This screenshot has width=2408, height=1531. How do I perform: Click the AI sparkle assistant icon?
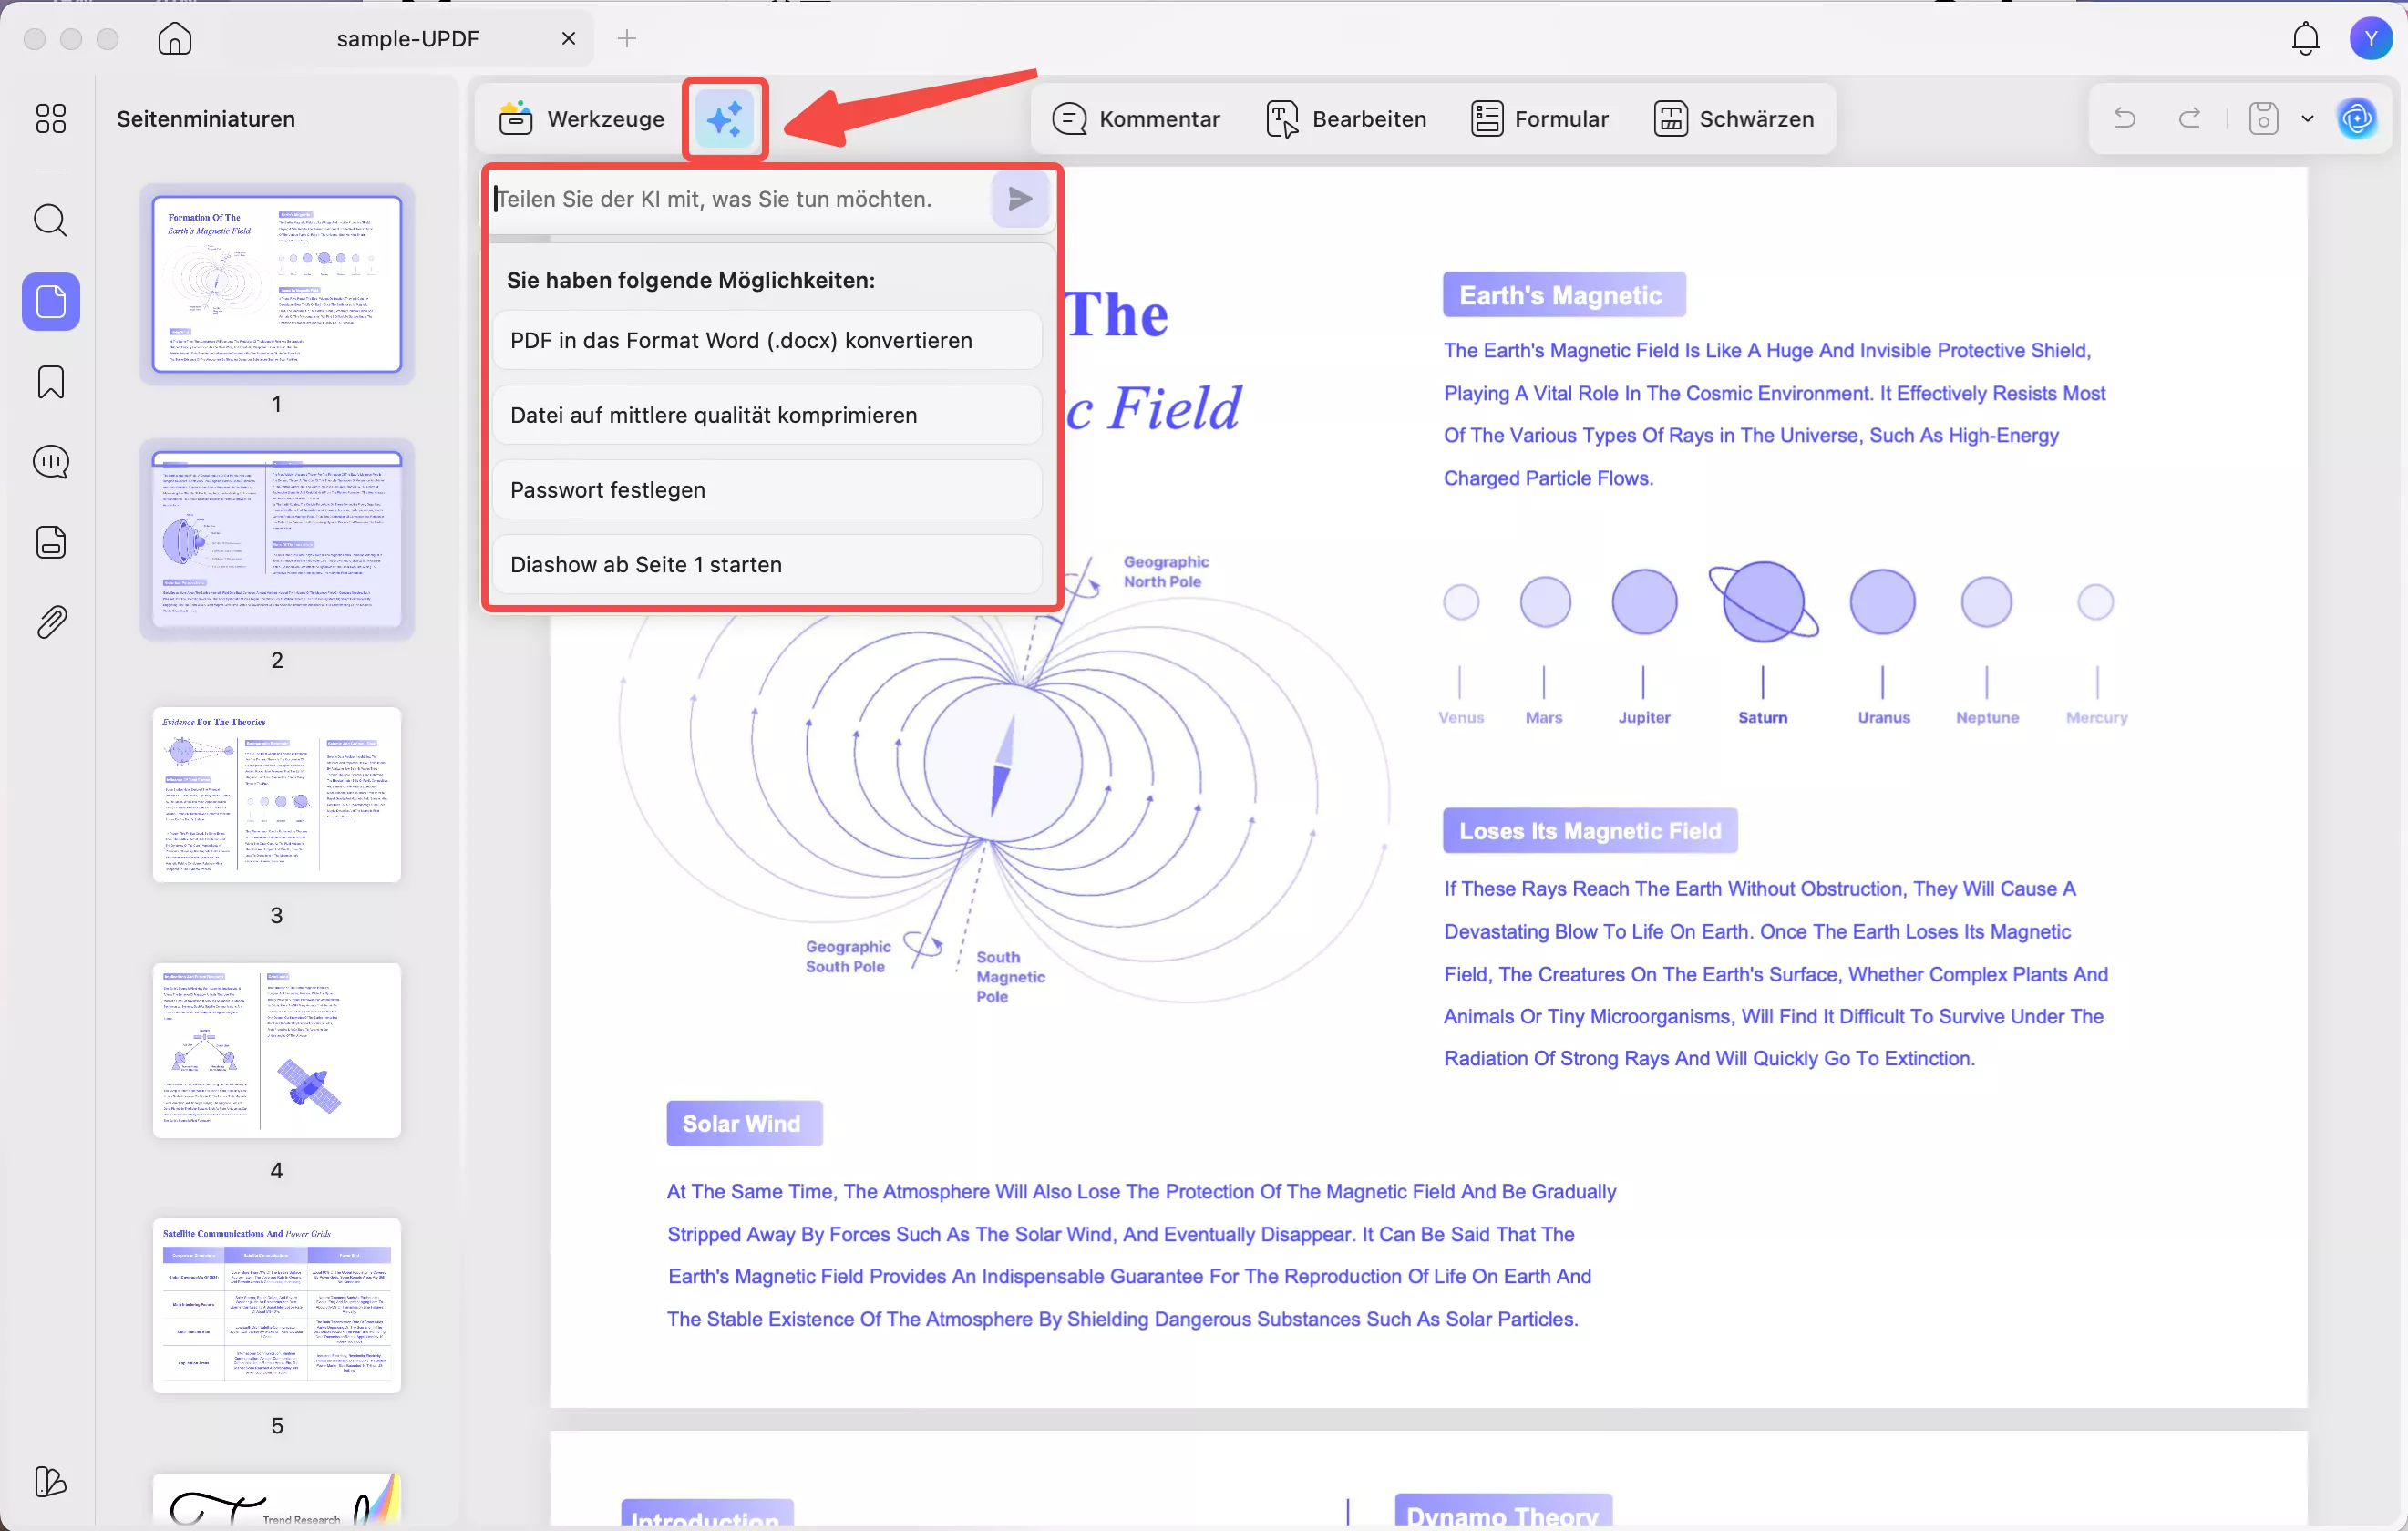click(724, 119)
